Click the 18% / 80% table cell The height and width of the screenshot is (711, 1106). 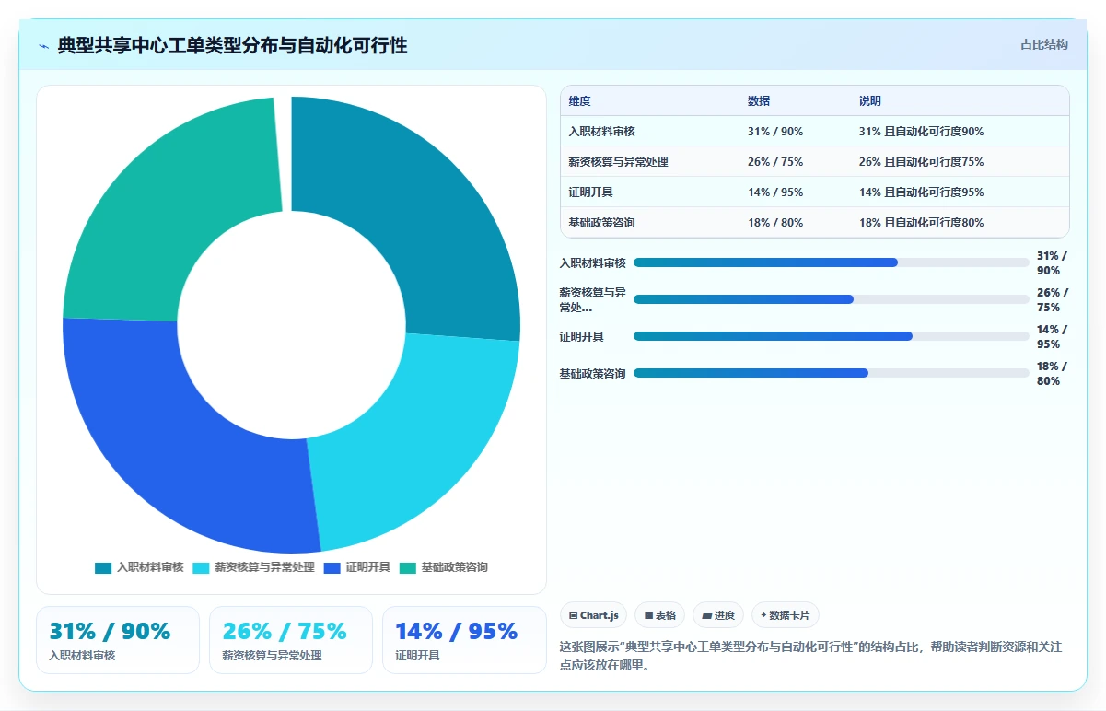point(775,223)
